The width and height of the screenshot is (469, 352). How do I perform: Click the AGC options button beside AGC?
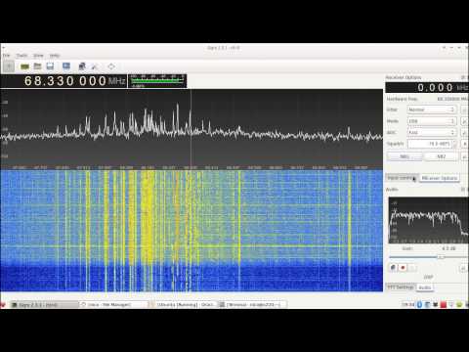point(464,133)
